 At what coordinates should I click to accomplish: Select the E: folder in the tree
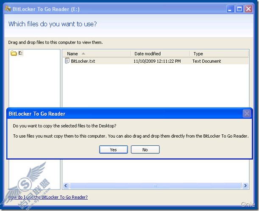(20, 53)
